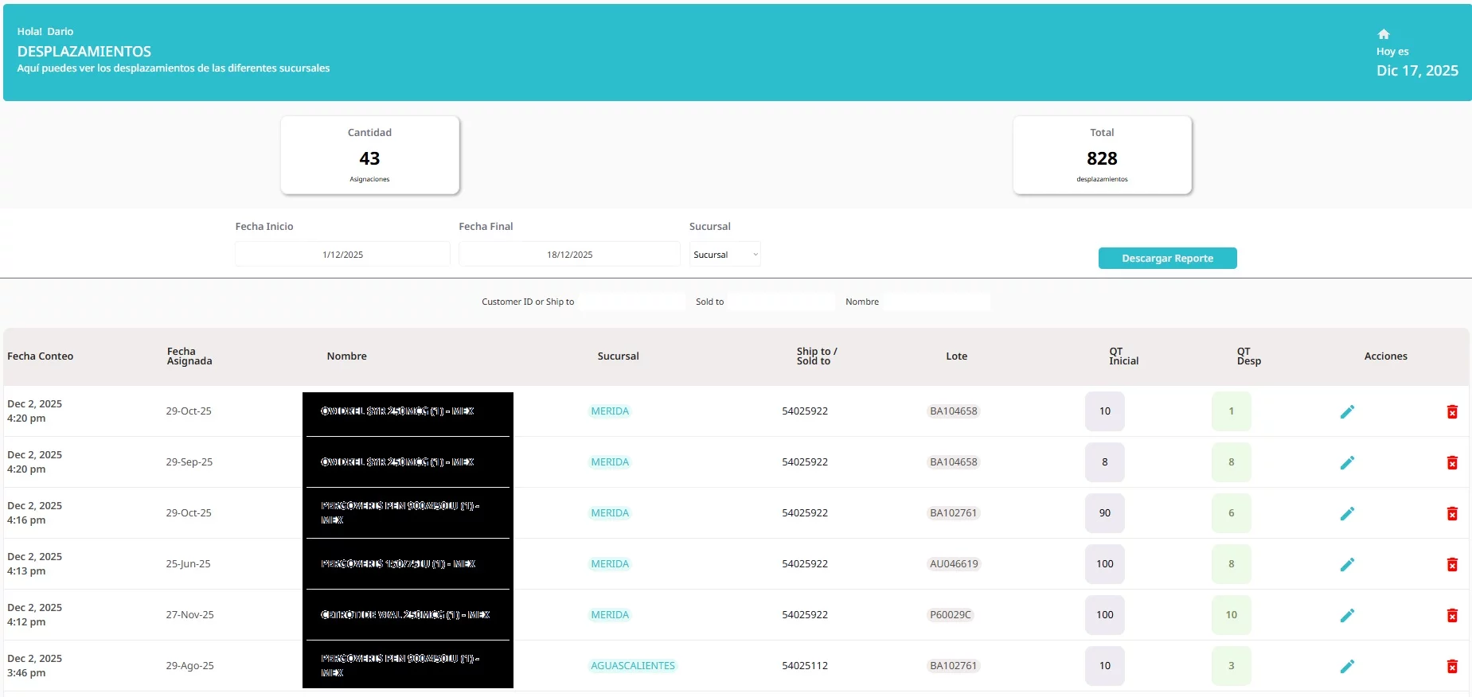Click the QT Desp column header
The width and height of the screenshot is (1472, 697).
pos(1248,356)
